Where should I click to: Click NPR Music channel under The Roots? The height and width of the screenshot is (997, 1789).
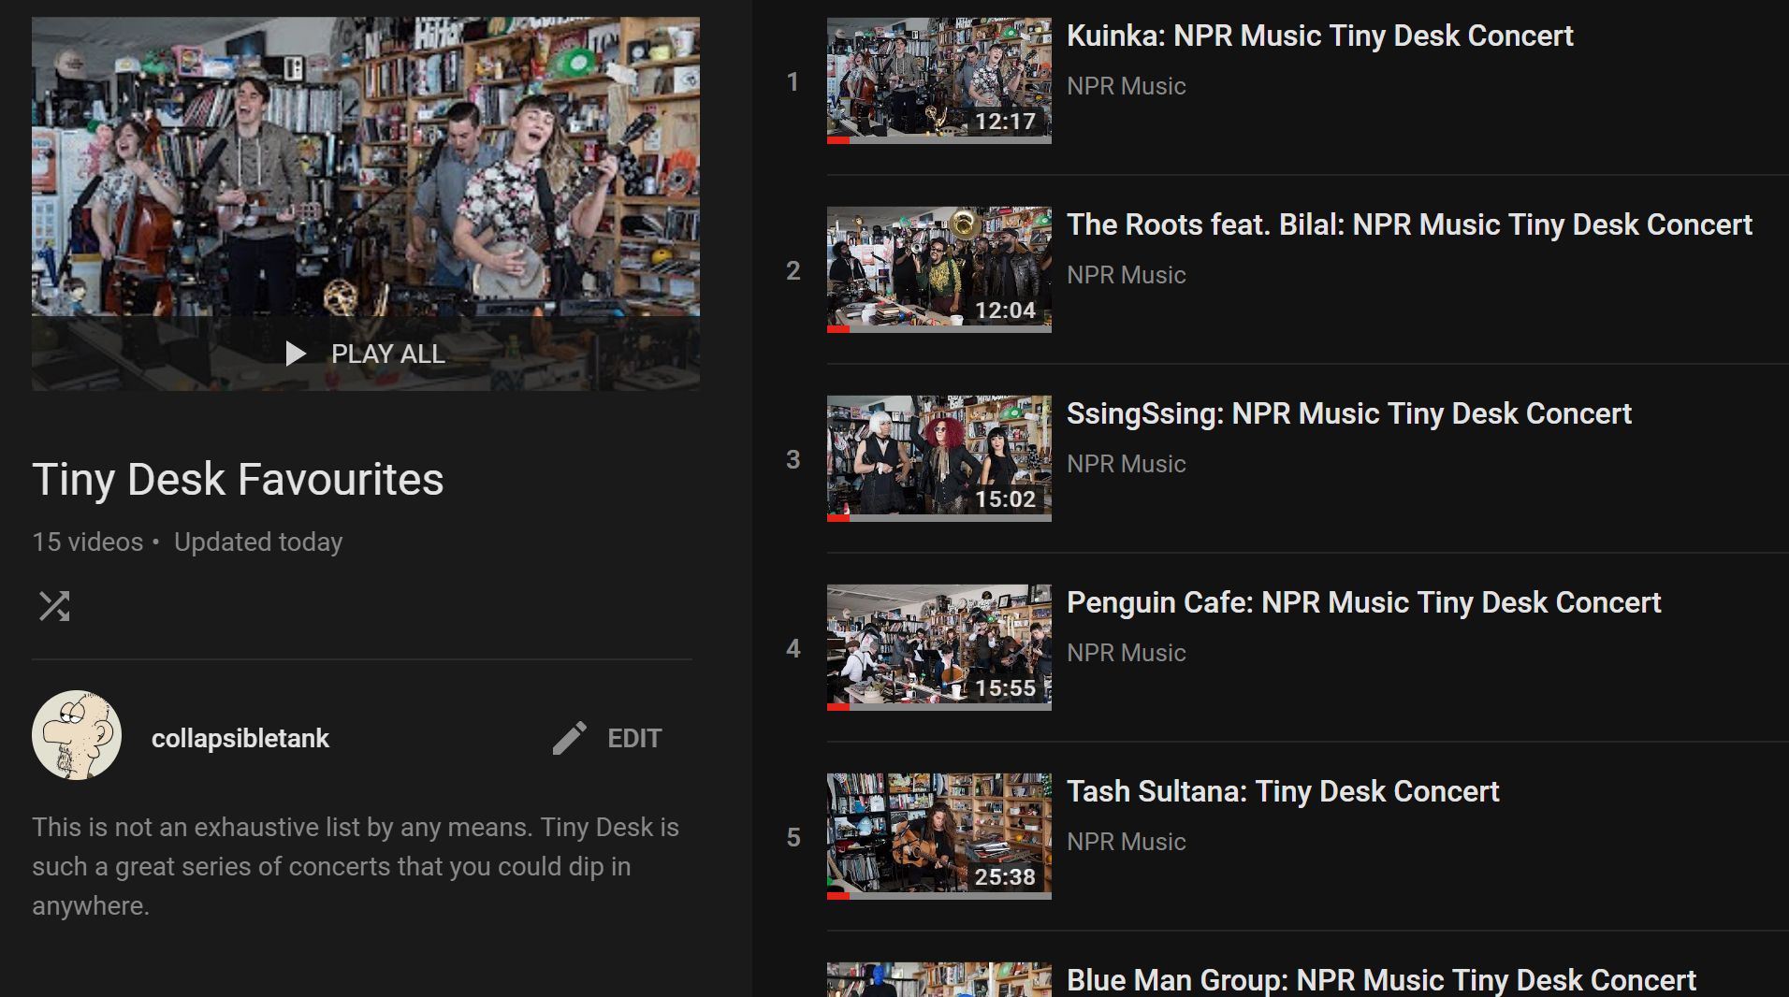click(x=1126, y=275)
